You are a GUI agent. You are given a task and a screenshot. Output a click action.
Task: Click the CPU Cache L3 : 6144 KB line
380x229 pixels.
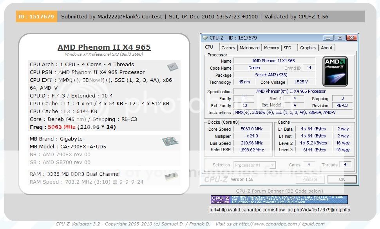[x=63, y=111]
